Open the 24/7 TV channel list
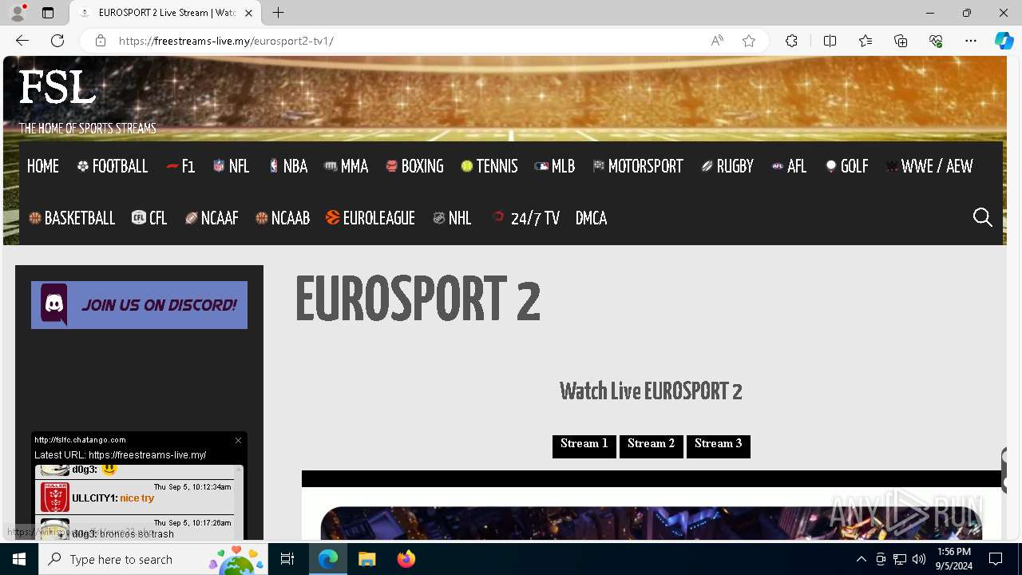Viewport: 1022px width, 575px height. click(526, 218)
